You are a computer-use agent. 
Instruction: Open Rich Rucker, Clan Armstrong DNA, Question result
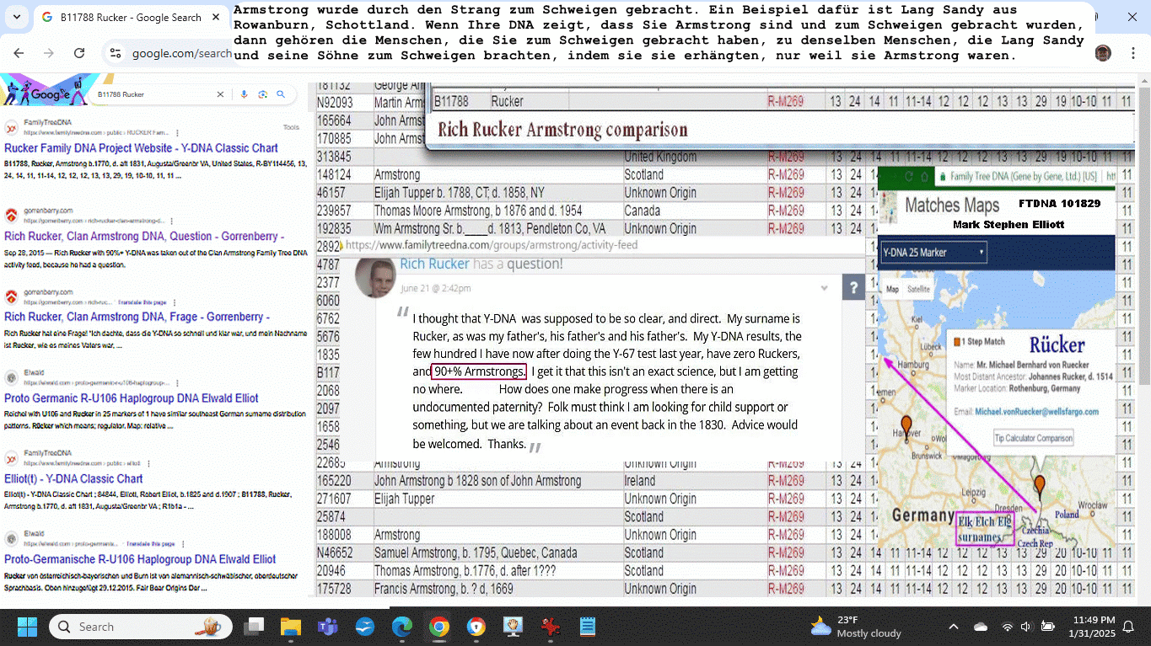144,237
